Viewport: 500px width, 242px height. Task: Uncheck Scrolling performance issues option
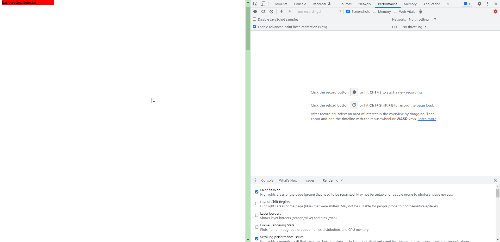(257, 239)
